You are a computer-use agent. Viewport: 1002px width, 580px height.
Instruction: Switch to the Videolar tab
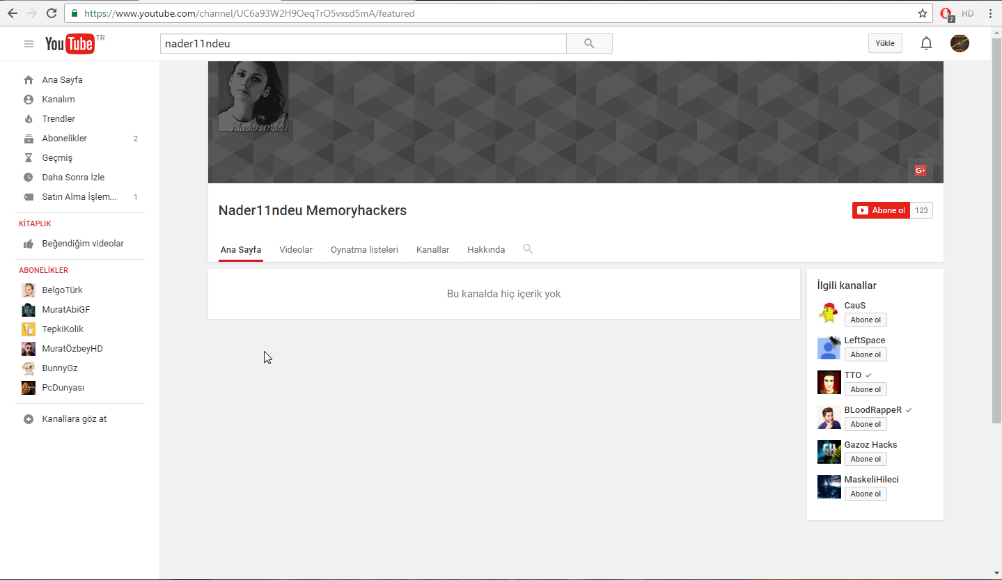click(x=296, y=249)
